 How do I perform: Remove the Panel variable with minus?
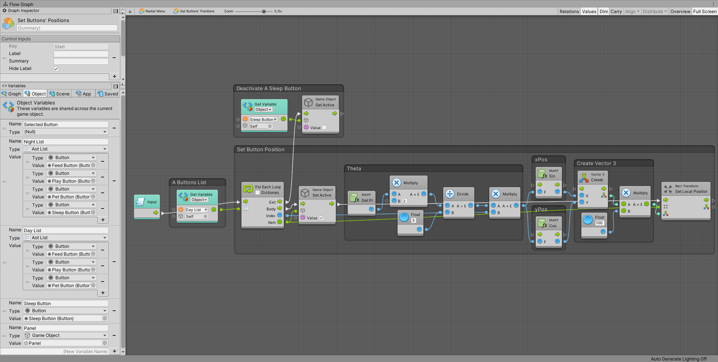coord(114,335)
